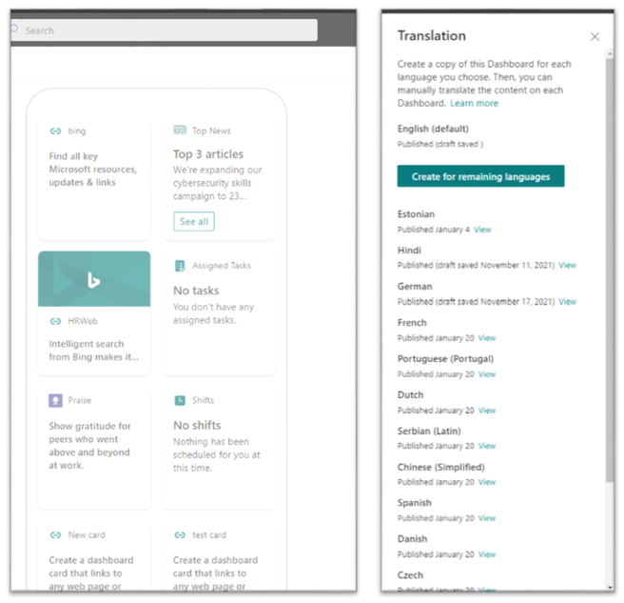
Task: Click the Praise card badge icon
Action: coord(55,400)
